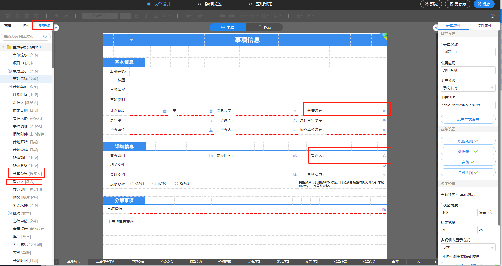502x266 pixels.
Task: Open the help question mark icon
Action: [493, 16]
